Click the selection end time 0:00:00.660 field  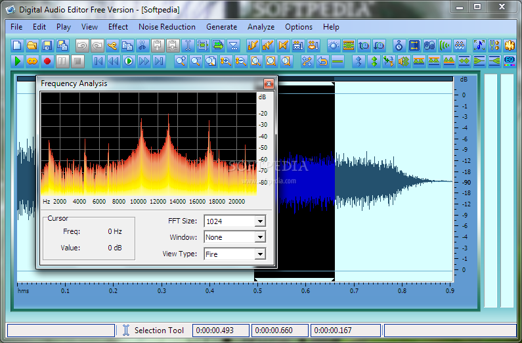coord(280,331)
